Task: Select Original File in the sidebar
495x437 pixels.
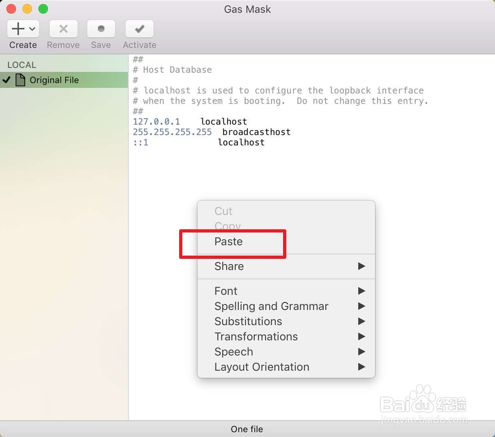Action: click(x=64, y=80)
